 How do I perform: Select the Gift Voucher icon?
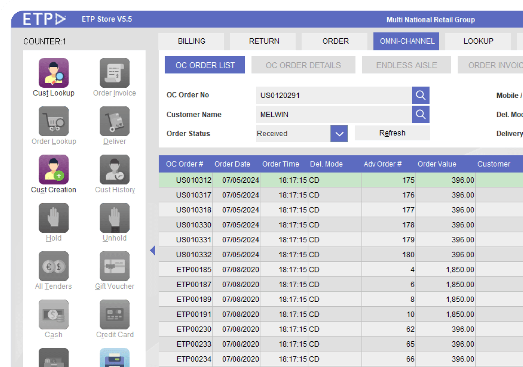point(114,266)
